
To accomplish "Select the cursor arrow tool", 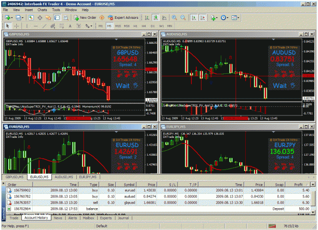I will coord(8,26).
